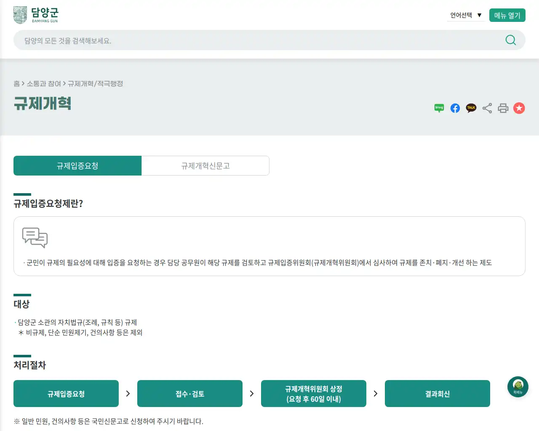Click the 접수·검토 process step
539x431 pixels.
189,394
